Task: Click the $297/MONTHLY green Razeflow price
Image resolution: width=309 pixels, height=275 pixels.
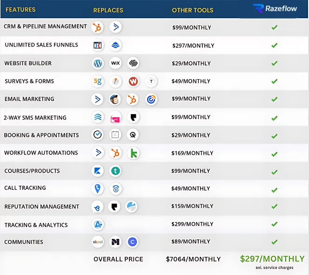Action: tap(272, 259)
